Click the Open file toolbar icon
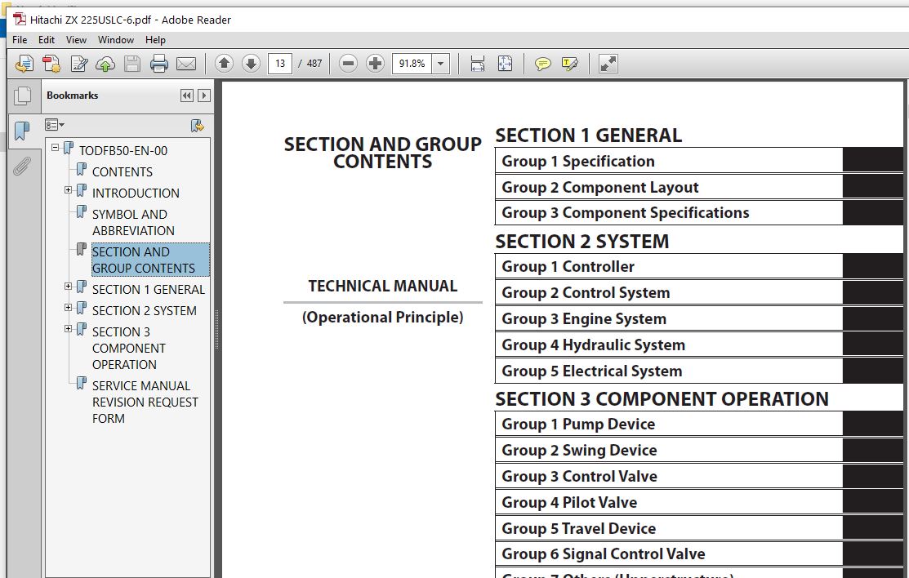This screenshot has height=578, width=909. pyautogui.click(x=25, y=63)
